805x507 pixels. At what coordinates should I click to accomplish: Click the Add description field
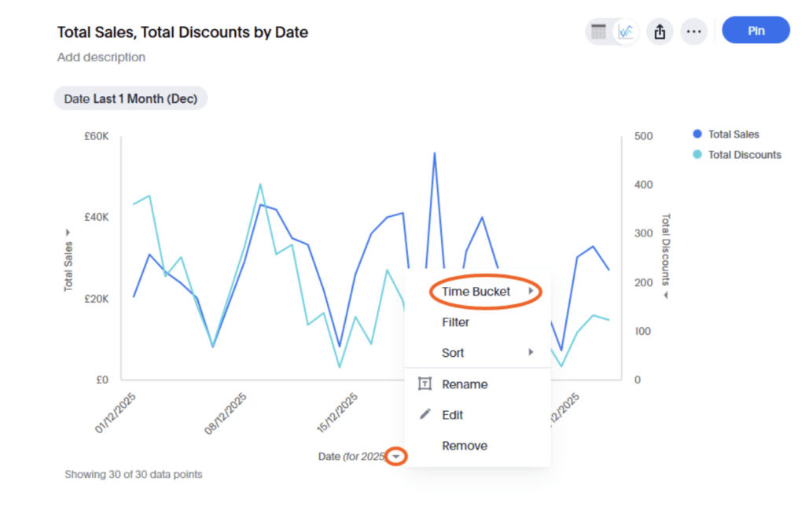[101, 57]
